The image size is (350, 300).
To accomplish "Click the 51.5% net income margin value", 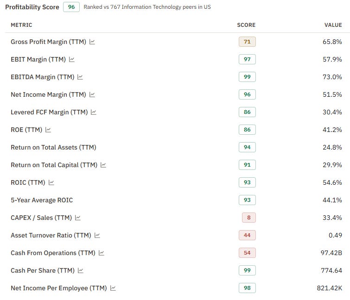I will point(332,94).
